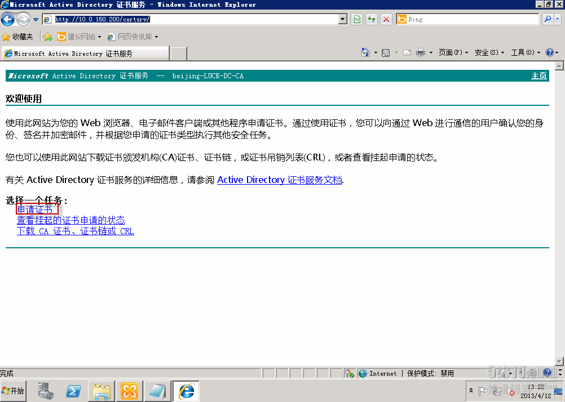Click the Read Mail envelope icon
Viewport: 565px width, 402px height.
pyautogui.click(x=407, y=52)
